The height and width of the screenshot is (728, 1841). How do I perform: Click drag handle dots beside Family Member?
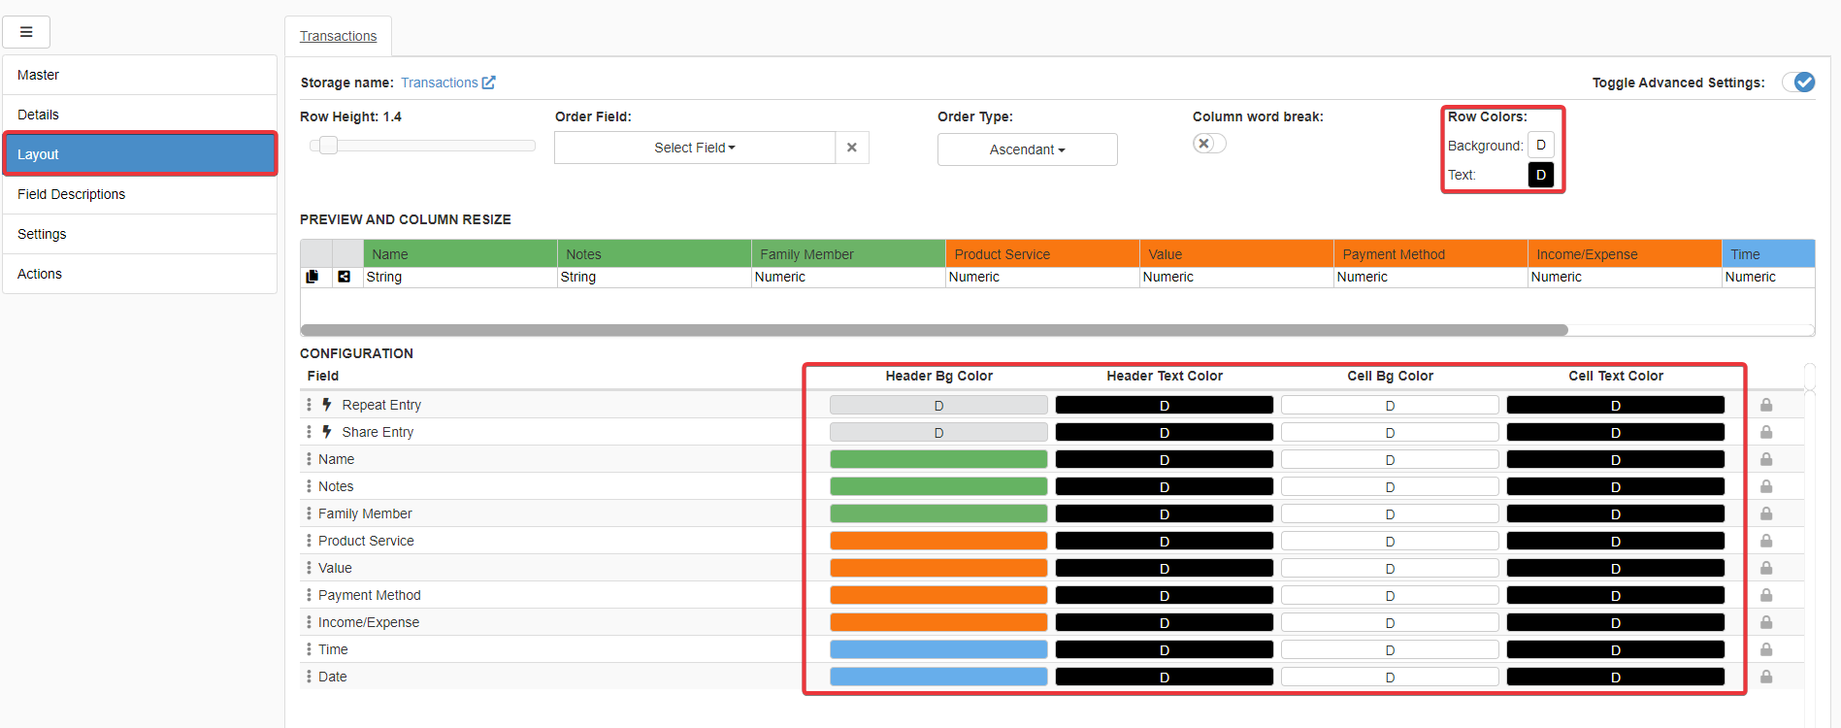(x=309, y=513)
